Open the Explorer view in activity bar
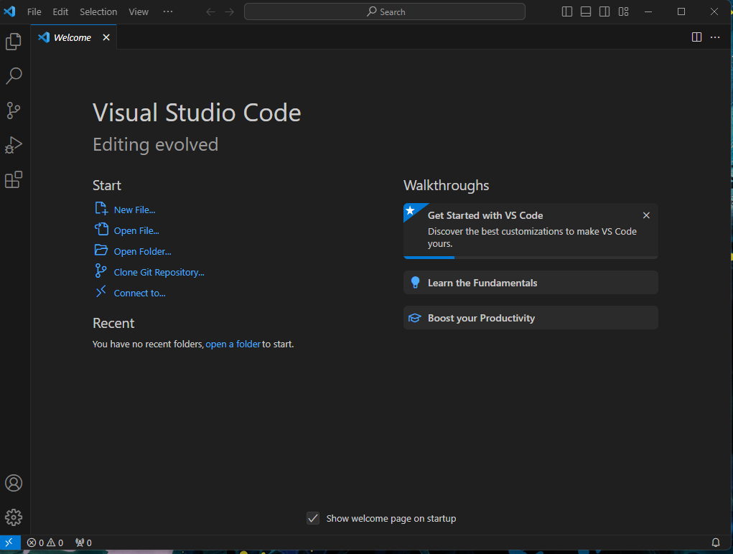The image size is (733, 554). point(14,42)
